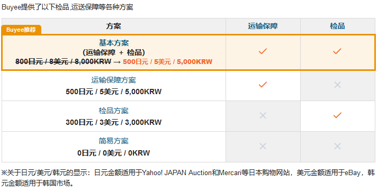This screenshot has height=191, width=378.
Task: Open the 运输保障方案 plan link
Action: [113, 80]
